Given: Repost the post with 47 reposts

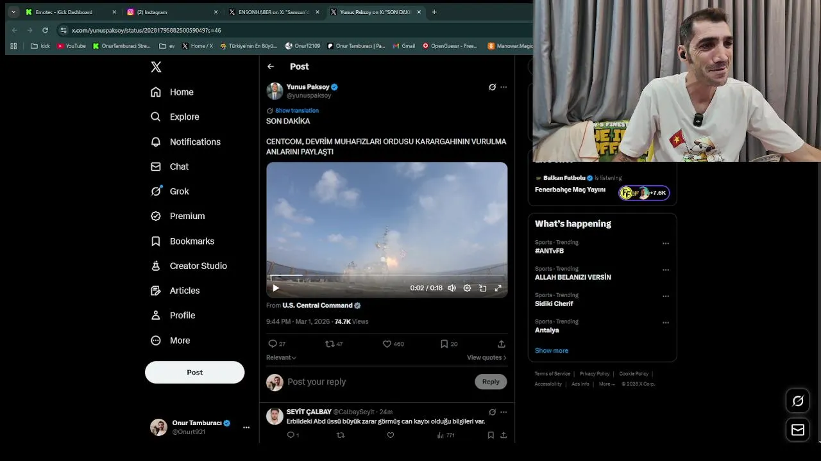Looking at the screenshot, I should tap(334, 344).
